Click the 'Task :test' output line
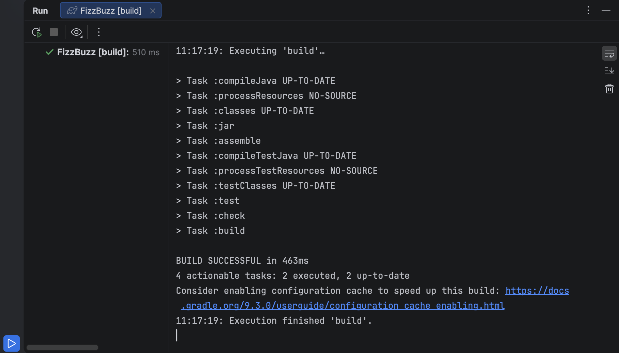 pos(208,201)
